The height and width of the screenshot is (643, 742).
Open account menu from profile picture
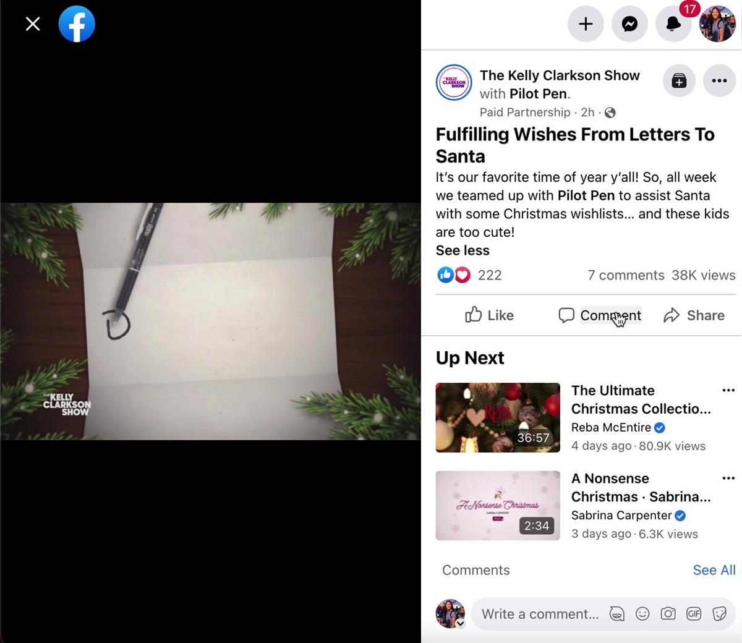717,24
